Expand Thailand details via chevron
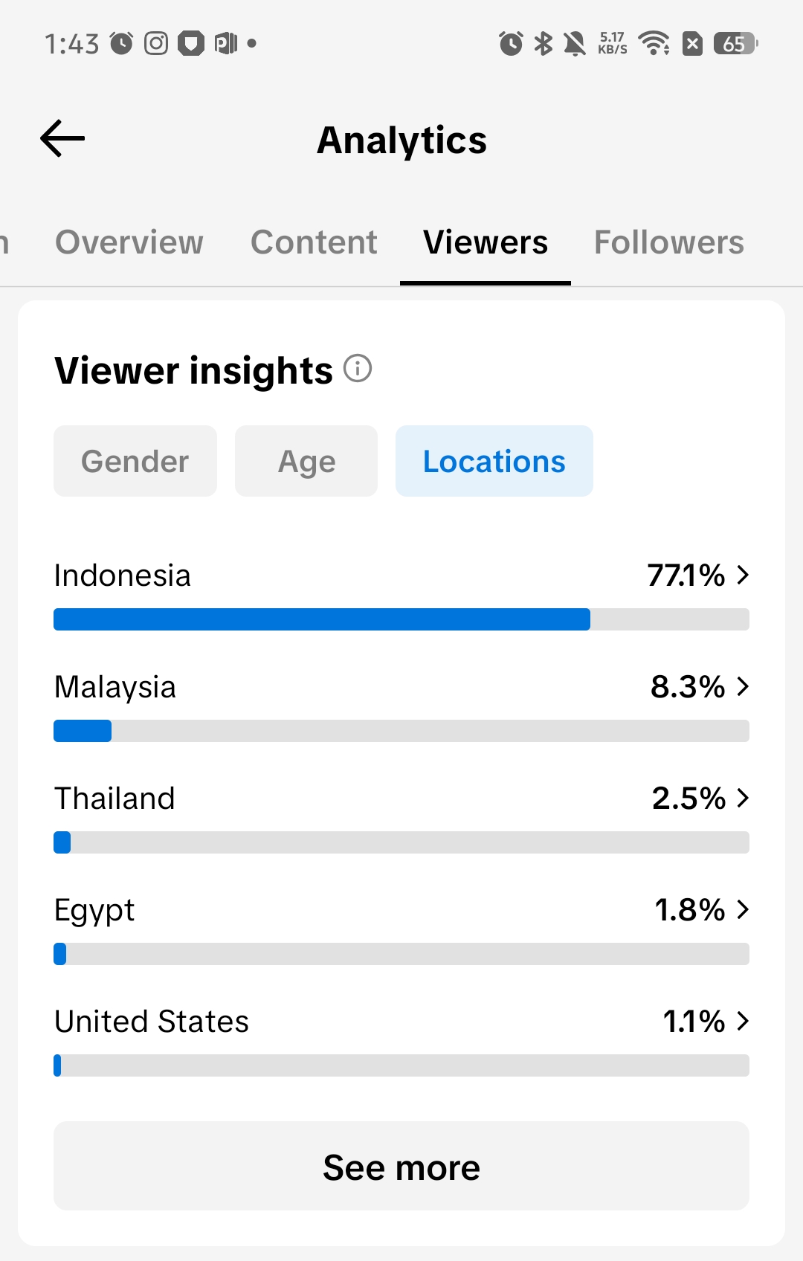 (x=743, y=798)
